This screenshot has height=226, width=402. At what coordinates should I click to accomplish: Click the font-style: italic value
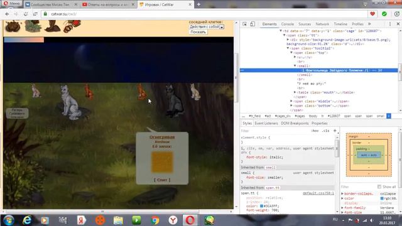(x=276, y=157)
